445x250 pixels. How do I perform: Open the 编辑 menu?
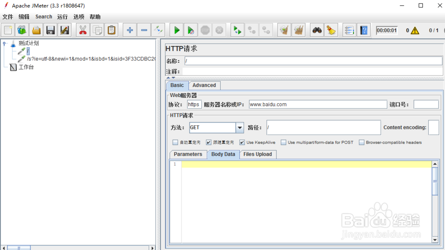[x=24, y=17]
